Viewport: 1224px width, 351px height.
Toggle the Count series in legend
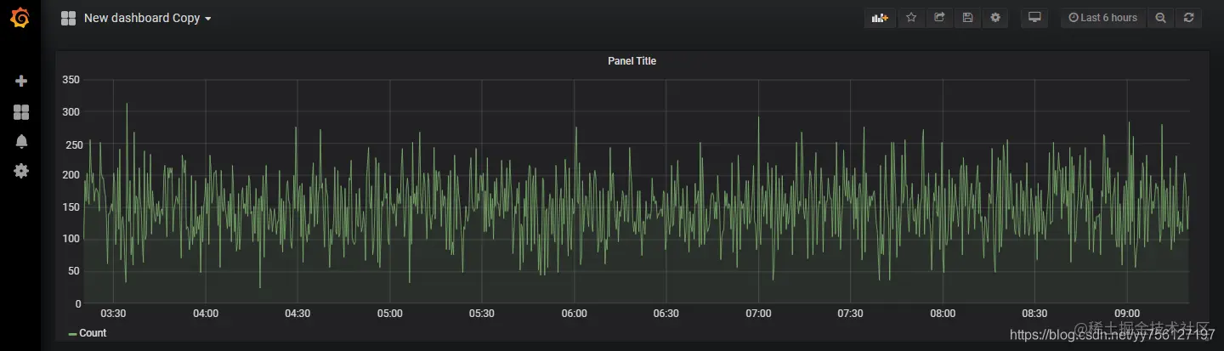93,333
